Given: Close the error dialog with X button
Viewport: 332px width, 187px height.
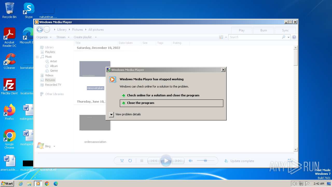Looking at the screenshot, I should point(223,70).
